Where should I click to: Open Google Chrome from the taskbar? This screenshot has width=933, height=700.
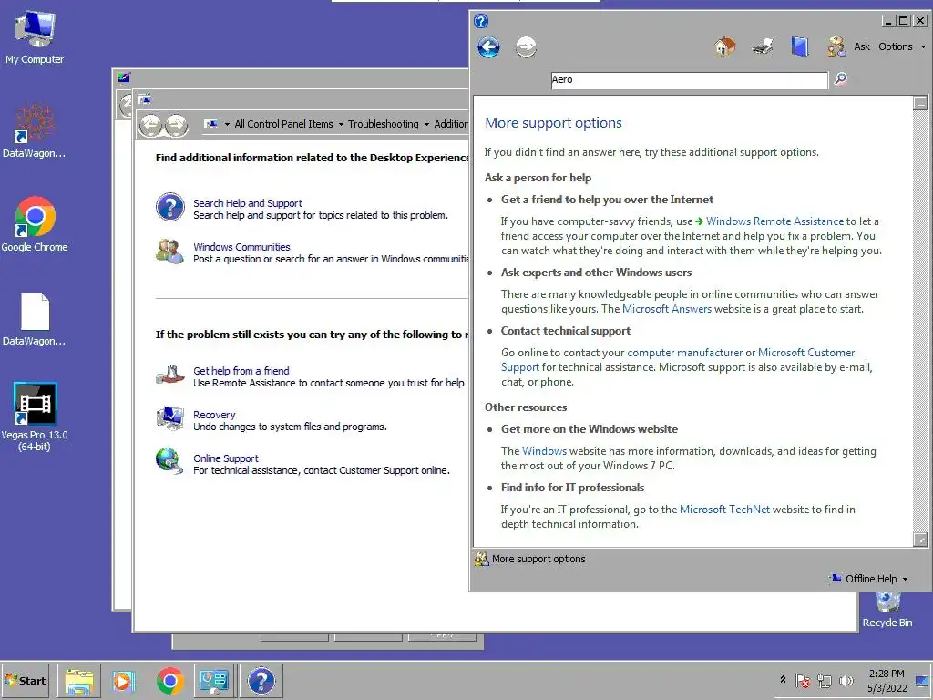coord(169,680)
